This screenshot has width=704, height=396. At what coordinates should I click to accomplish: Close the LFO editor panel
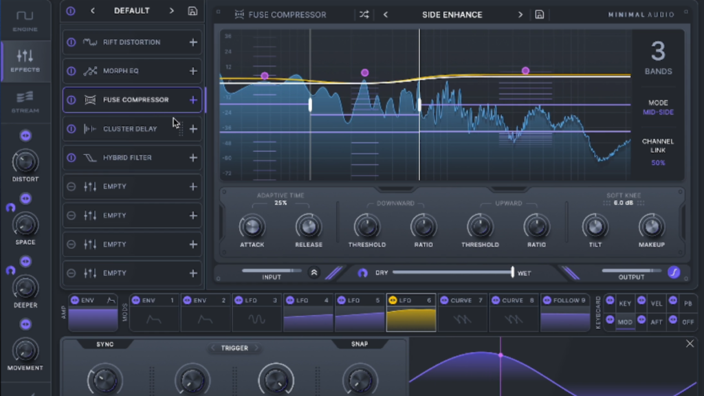coord(690,344)
